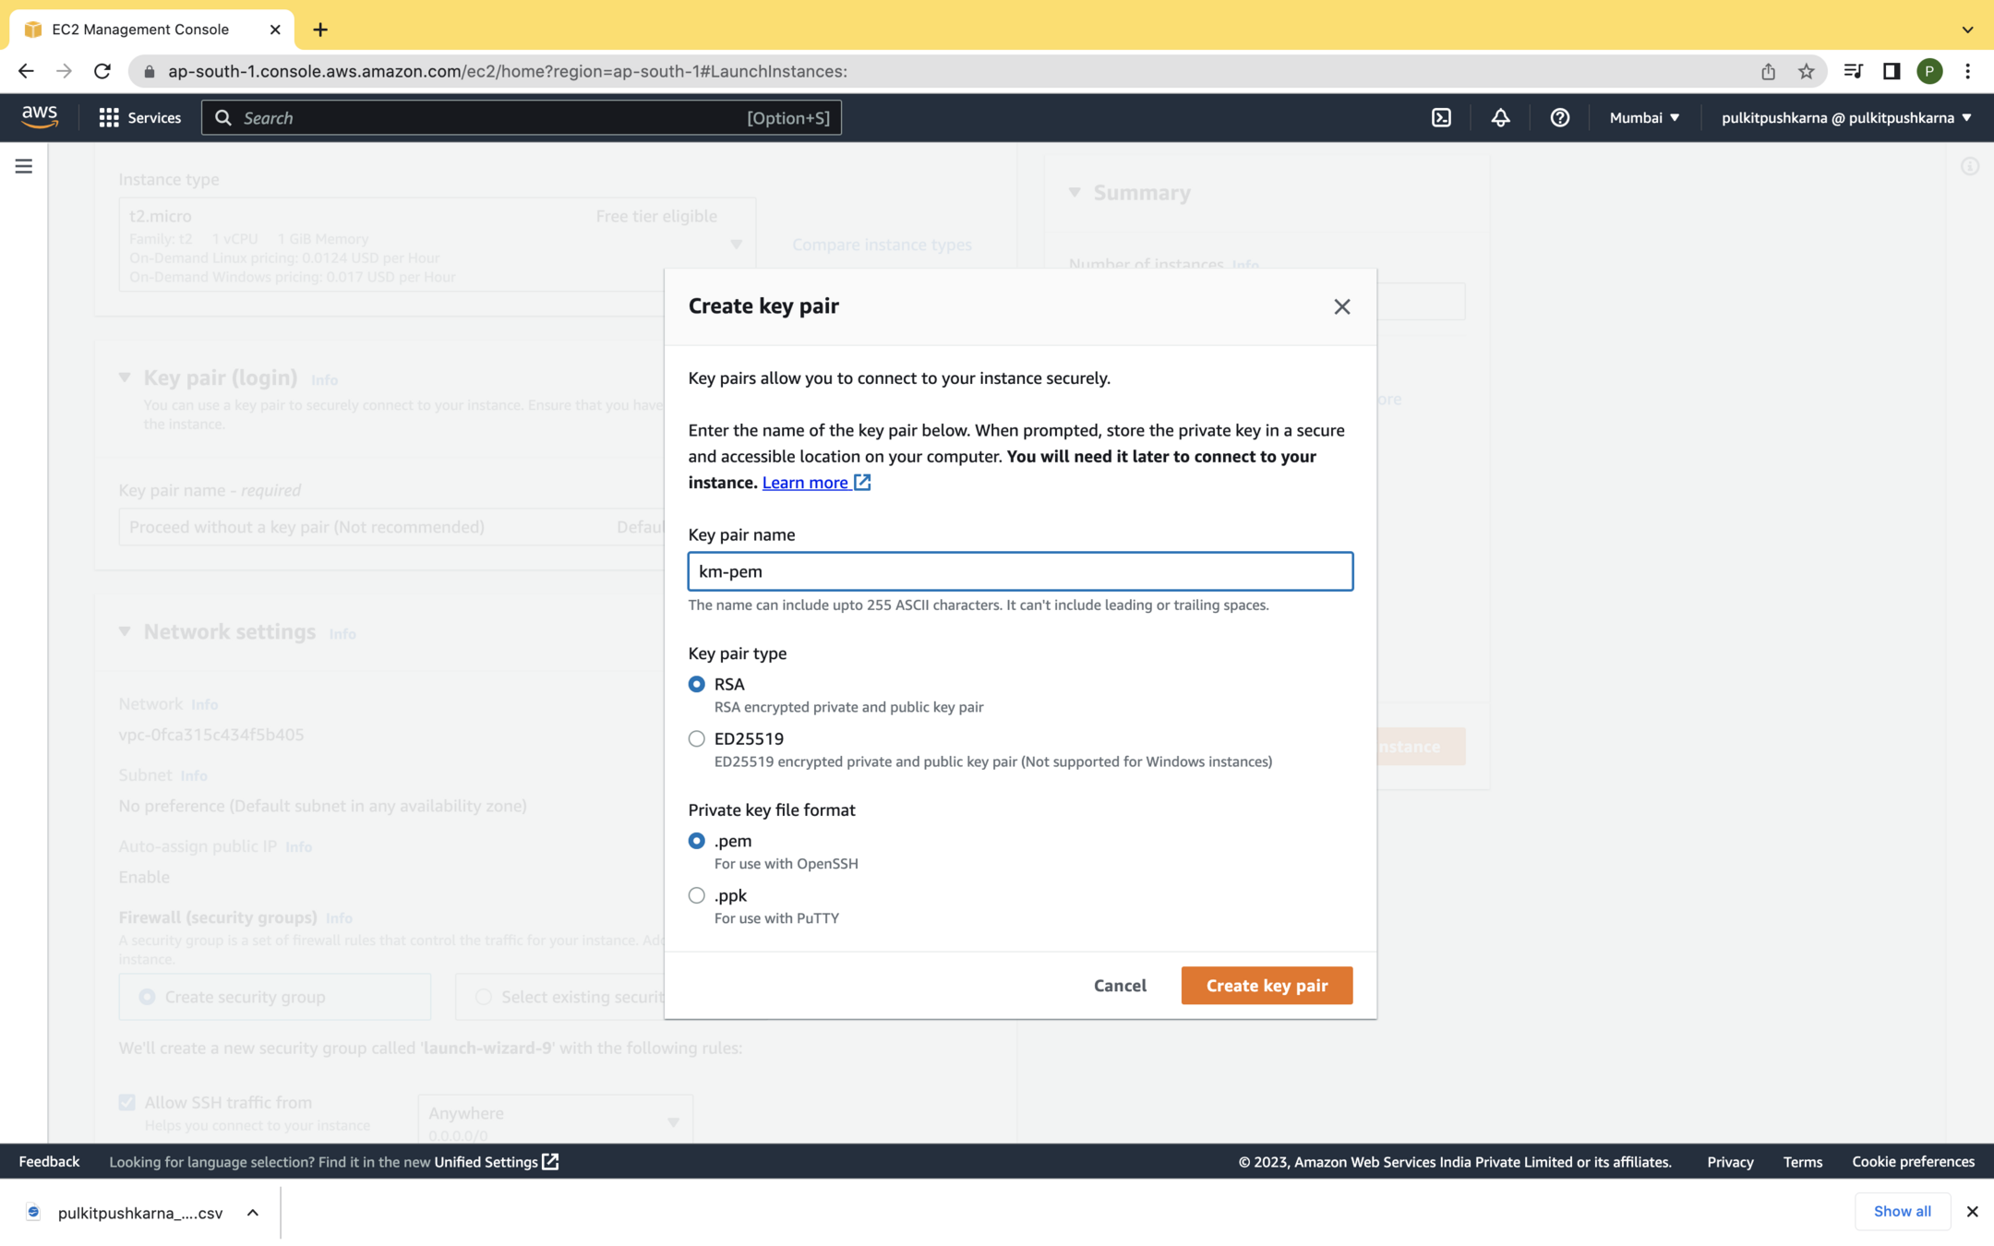
Task: Click the AWS logo home icon
Action: pyautogui.click(x=40, y=116)
